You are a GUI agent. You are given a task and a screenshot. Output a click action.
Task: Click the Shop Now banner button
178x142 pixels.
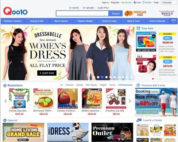tap(47, 73)
